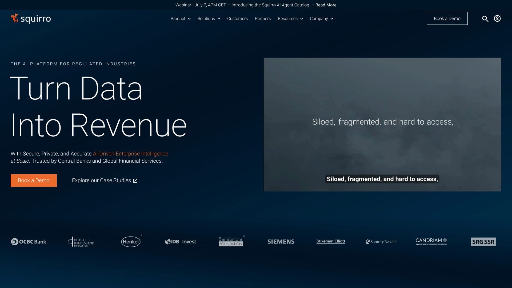Open the Customers nav item

(237, 19)
